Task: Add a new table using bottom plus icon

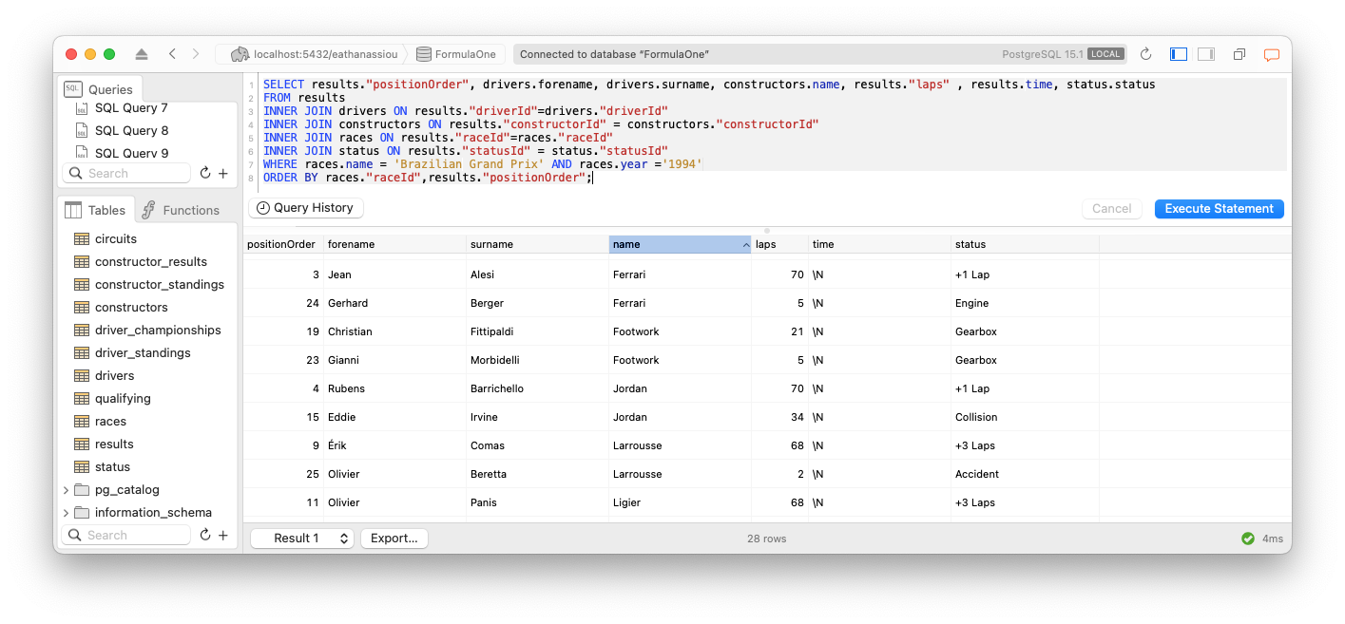Action: 223,536
